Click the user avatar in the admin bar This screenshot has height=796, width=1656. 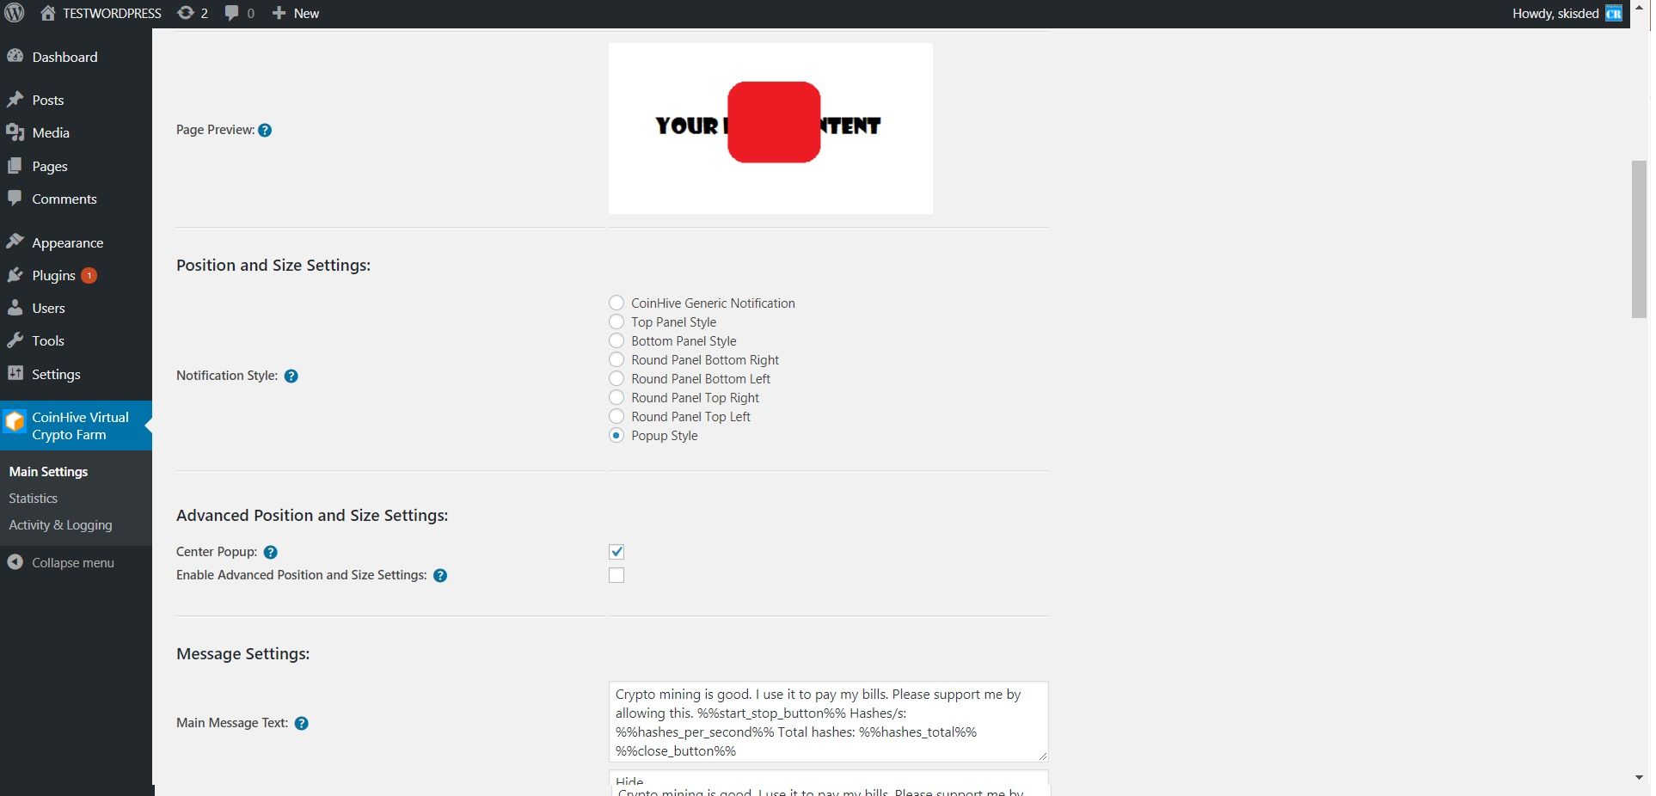(x=1614, y=13)
